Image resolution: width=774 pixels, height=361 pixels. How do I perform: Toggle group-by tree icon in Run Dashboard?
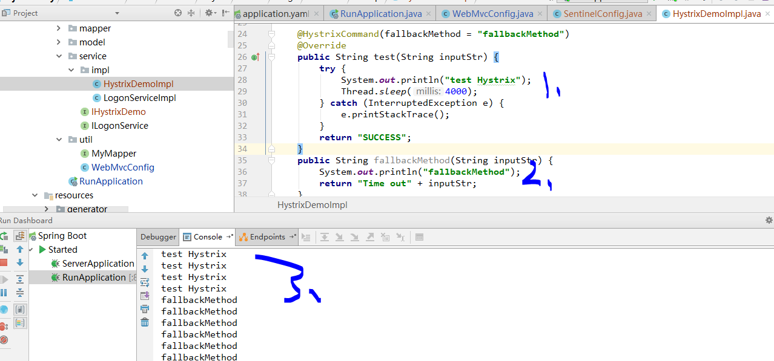[x=20, y=236]
